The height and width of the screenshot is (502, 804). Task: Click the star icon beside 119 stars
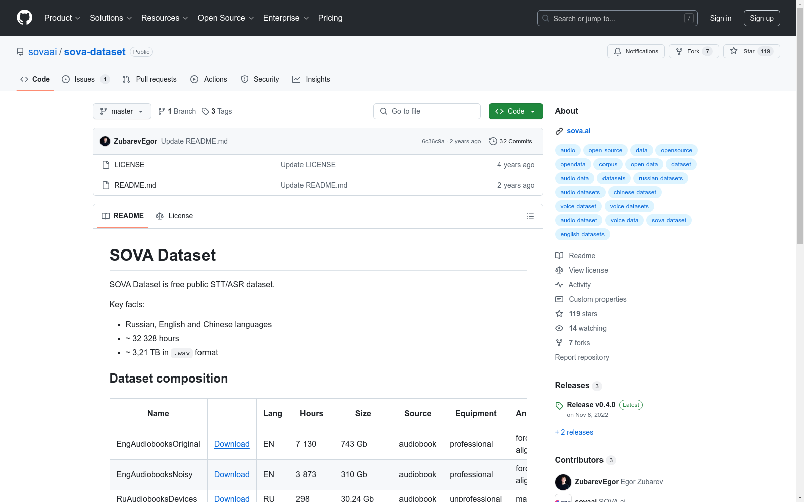click(x=559, y=314)
